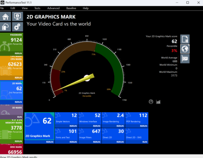Screen dimensions: 203x158
Task: Open the Baseline menu
Action: tap(71, 8)
